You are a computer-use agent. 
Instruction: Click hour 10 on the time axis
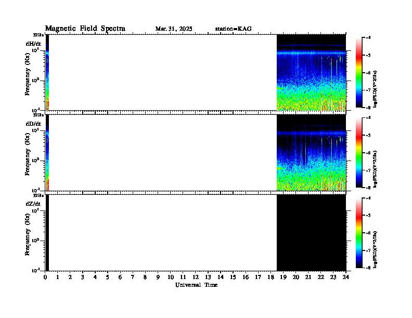[171, 277]
